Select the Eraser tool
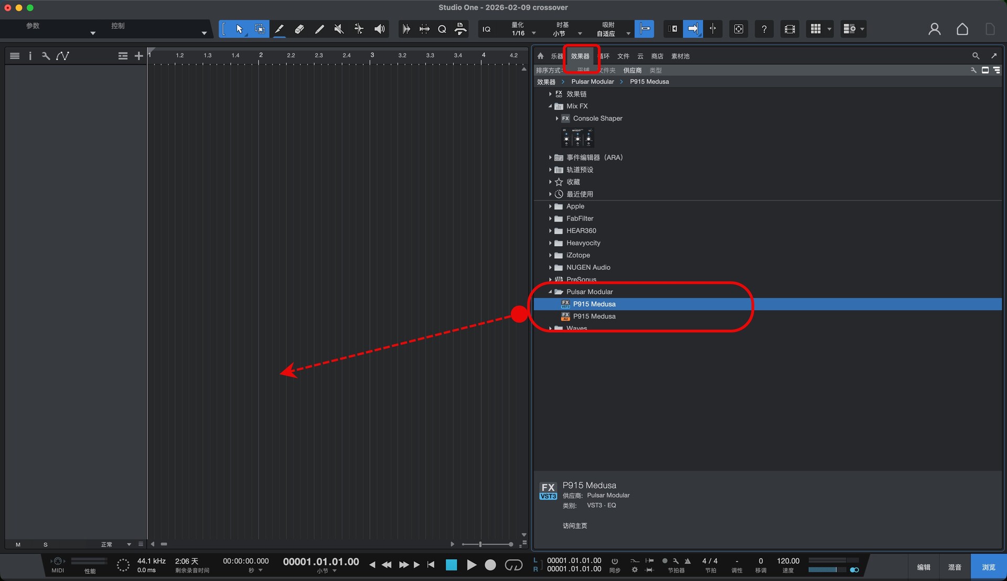The width and height of the screenshot is (1007, 581). tap(299, 29)
